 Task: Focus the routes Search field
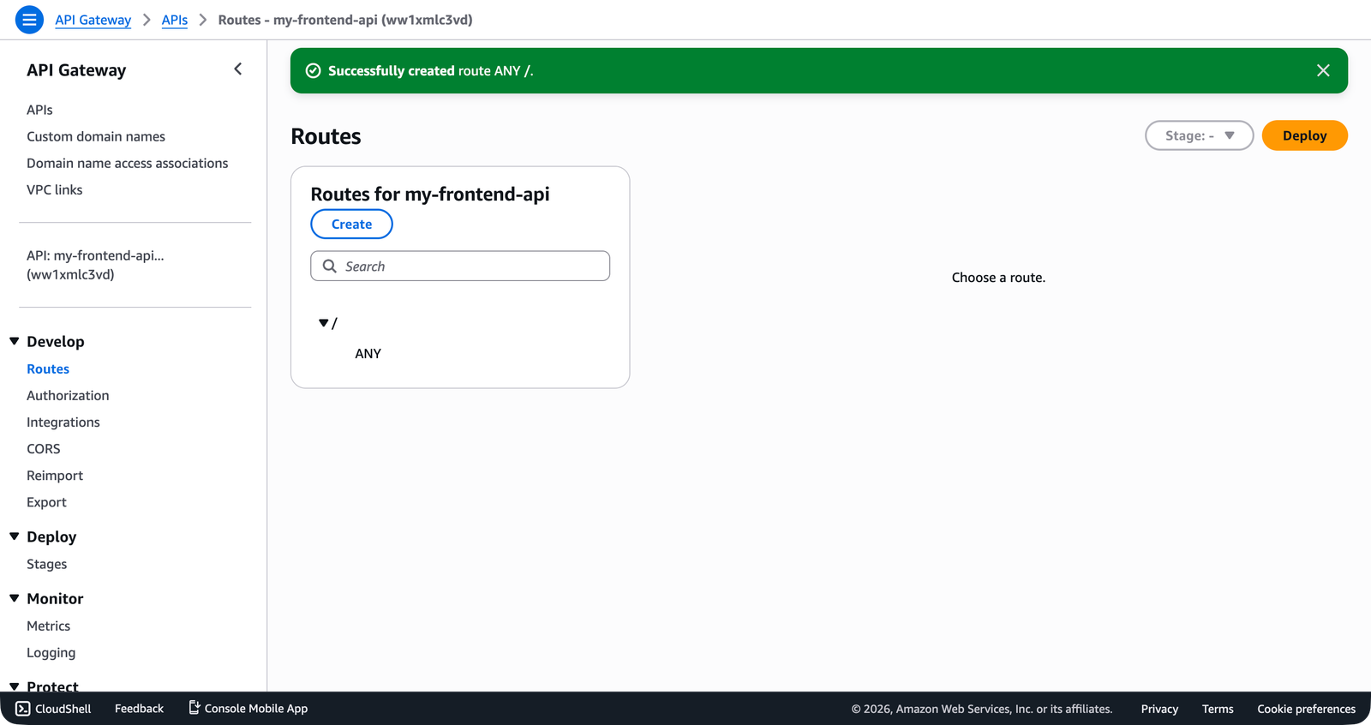[460, 266]
